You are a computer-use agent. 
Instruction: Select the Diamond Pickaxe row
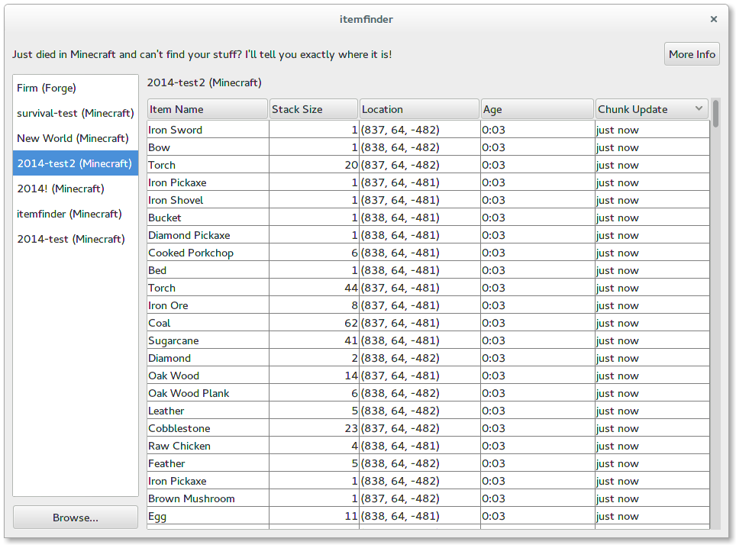tap(428, 235)
